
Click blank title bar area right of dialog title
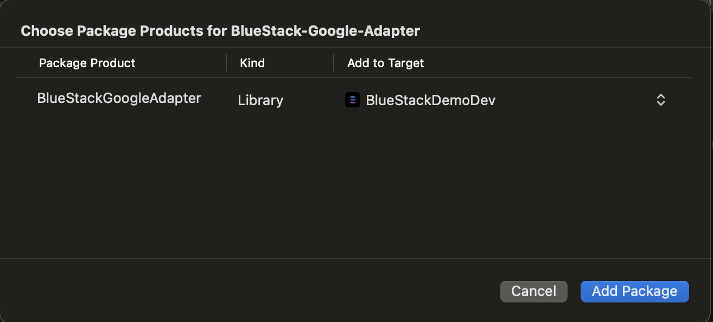point(564,31)
